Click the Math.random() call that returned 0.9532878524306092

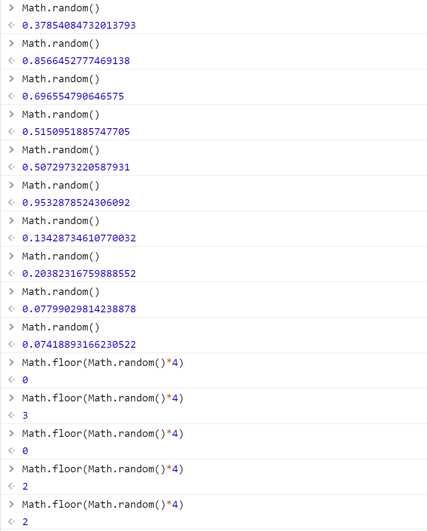[x=61, y=185]
